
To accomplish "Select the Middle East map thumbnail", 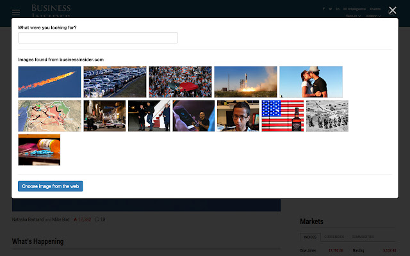I will [50, 116].
